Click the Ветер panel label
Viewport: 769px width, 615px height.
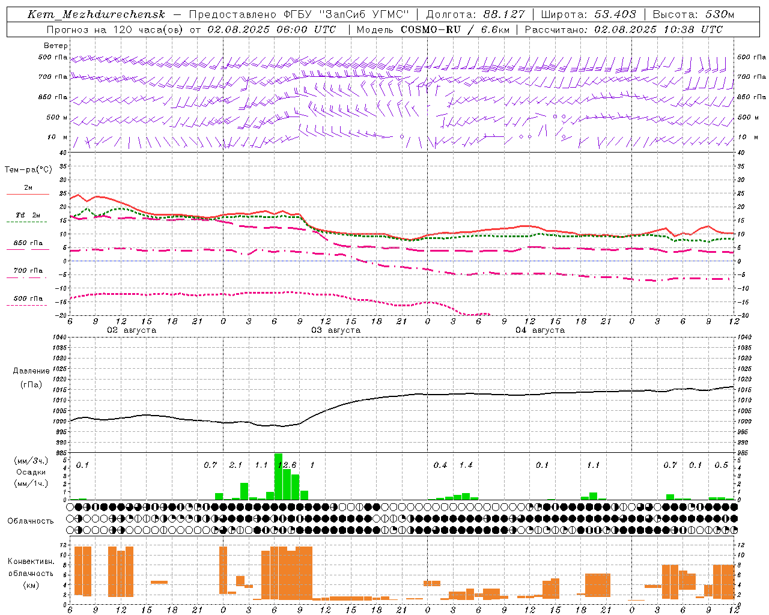pyautogui.click(x=56, y=46)
